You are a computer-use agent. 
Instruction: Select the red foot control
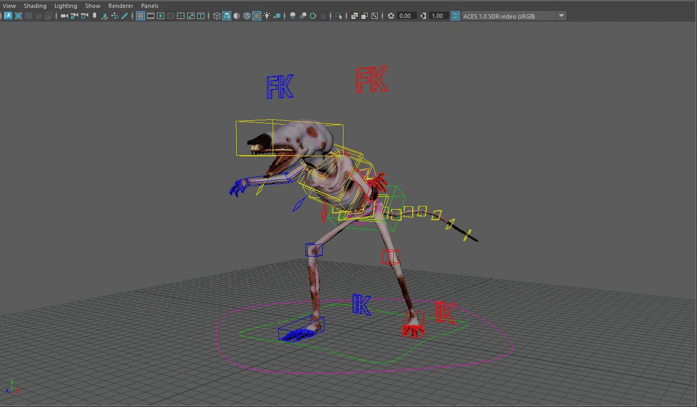tap(413, 326)
